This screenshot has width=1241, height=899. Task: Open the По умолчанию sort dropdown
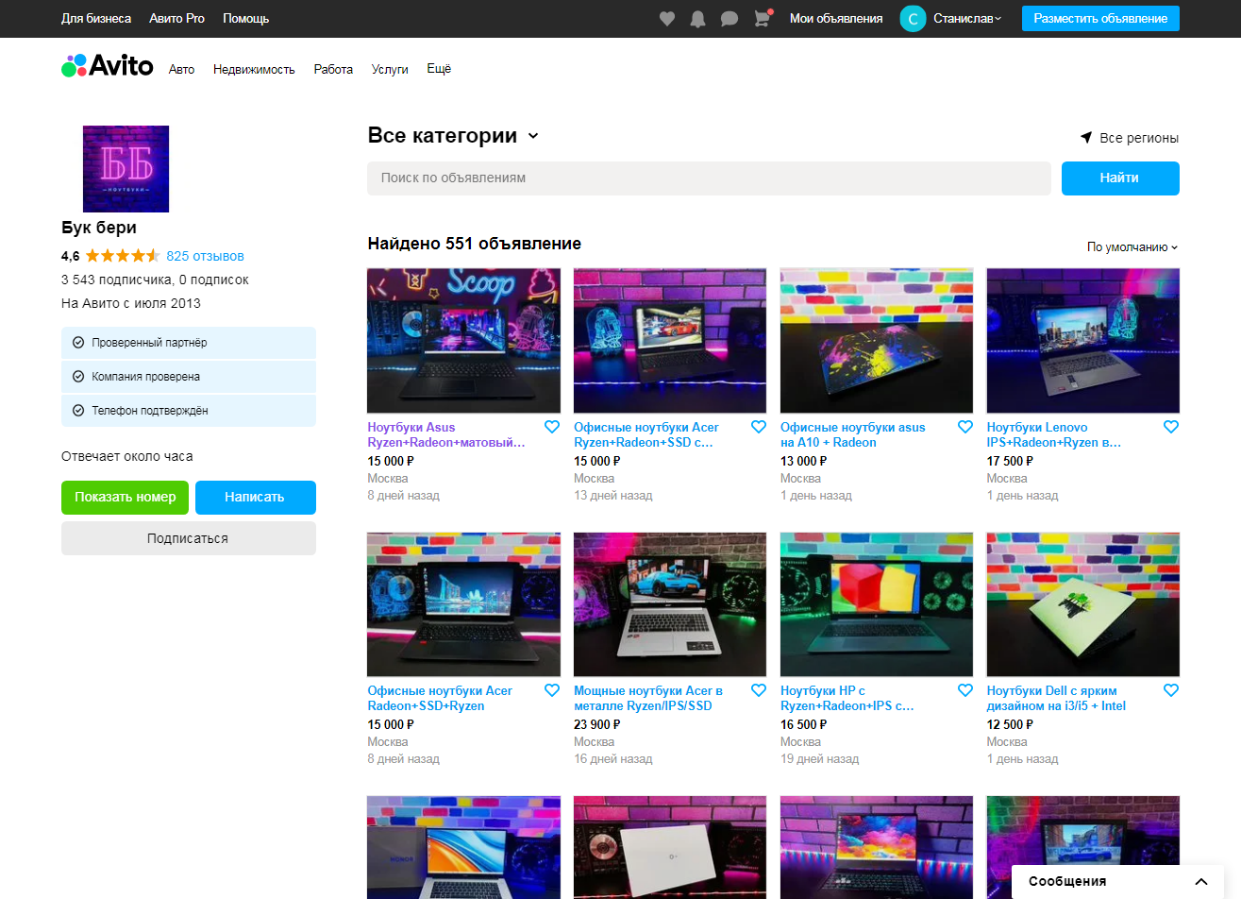(1132, 247)
